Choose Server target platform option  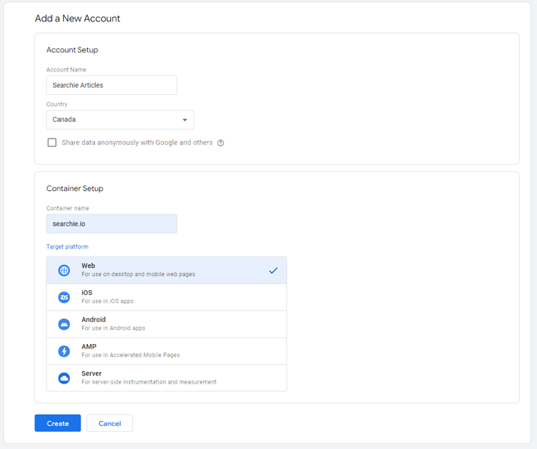[166, 378]
